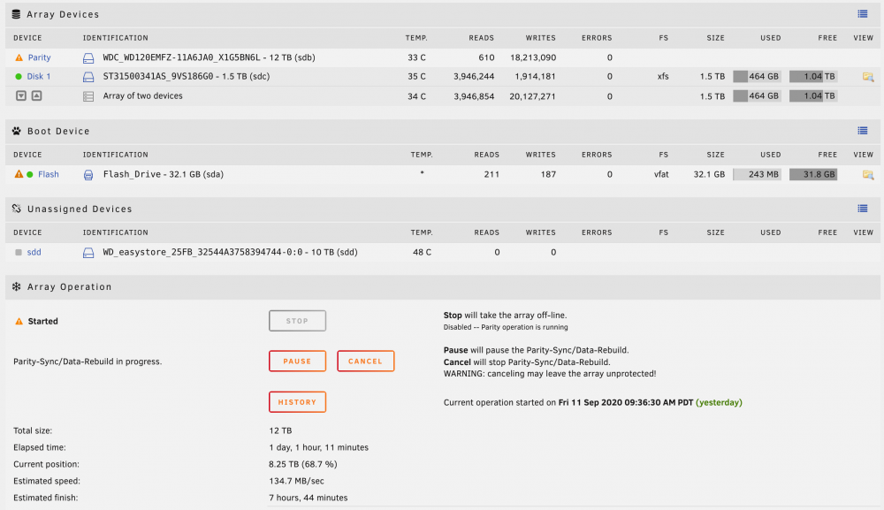Click the Flash green status dot

coord(30,175)
